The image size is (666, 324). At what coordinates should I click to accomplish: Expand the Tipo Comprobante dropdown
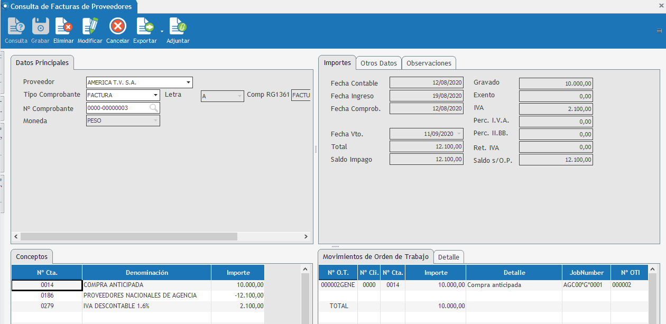tap(155, 95)
